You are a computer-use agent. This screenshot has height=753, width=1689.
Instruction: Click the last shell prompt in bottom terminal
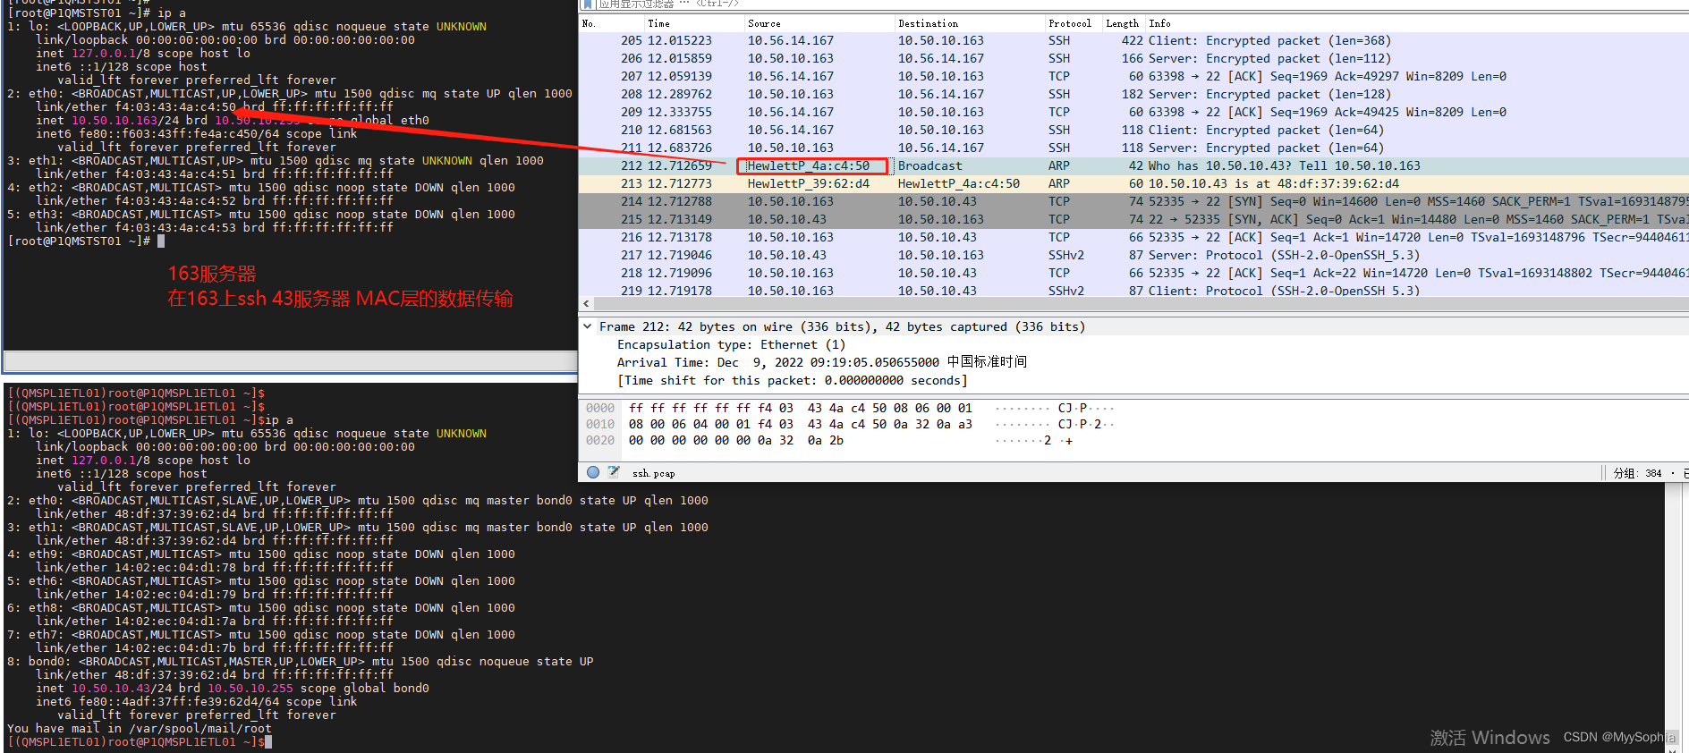click(136, 741)
